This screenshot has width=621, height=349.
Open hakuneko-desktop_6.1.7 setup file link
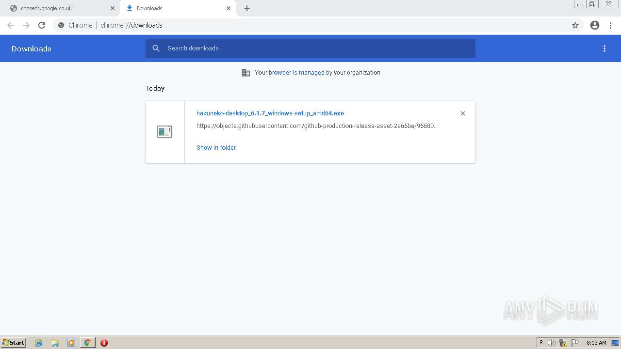coord(270,113)
